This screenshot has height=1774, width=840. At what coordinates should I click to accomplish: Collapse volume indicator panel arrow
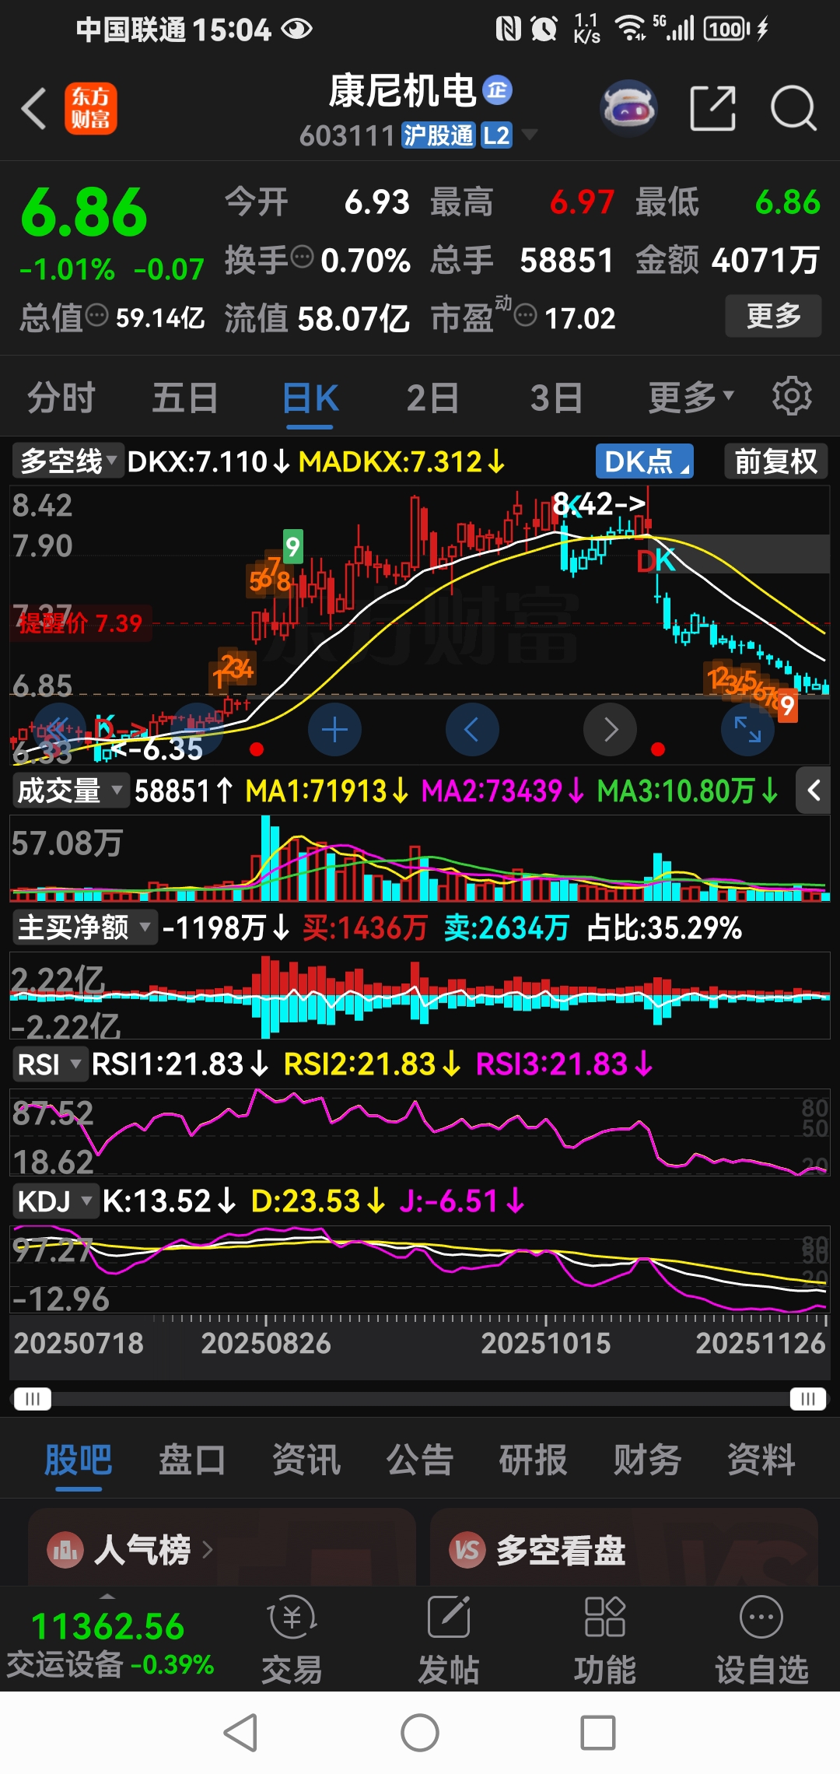click(x=814, y=791)
